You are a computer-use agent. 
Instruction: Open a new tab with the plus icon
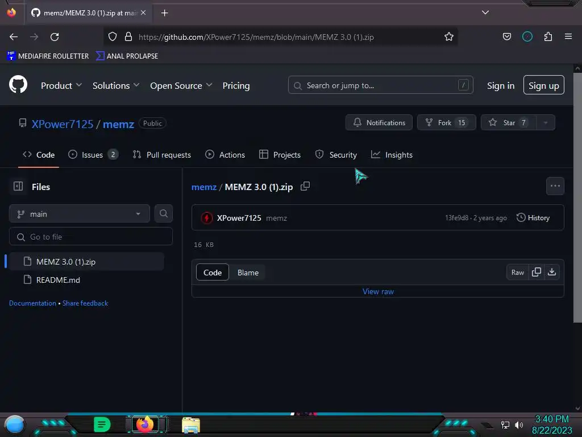pyautogui.click(x=164, y=13)
